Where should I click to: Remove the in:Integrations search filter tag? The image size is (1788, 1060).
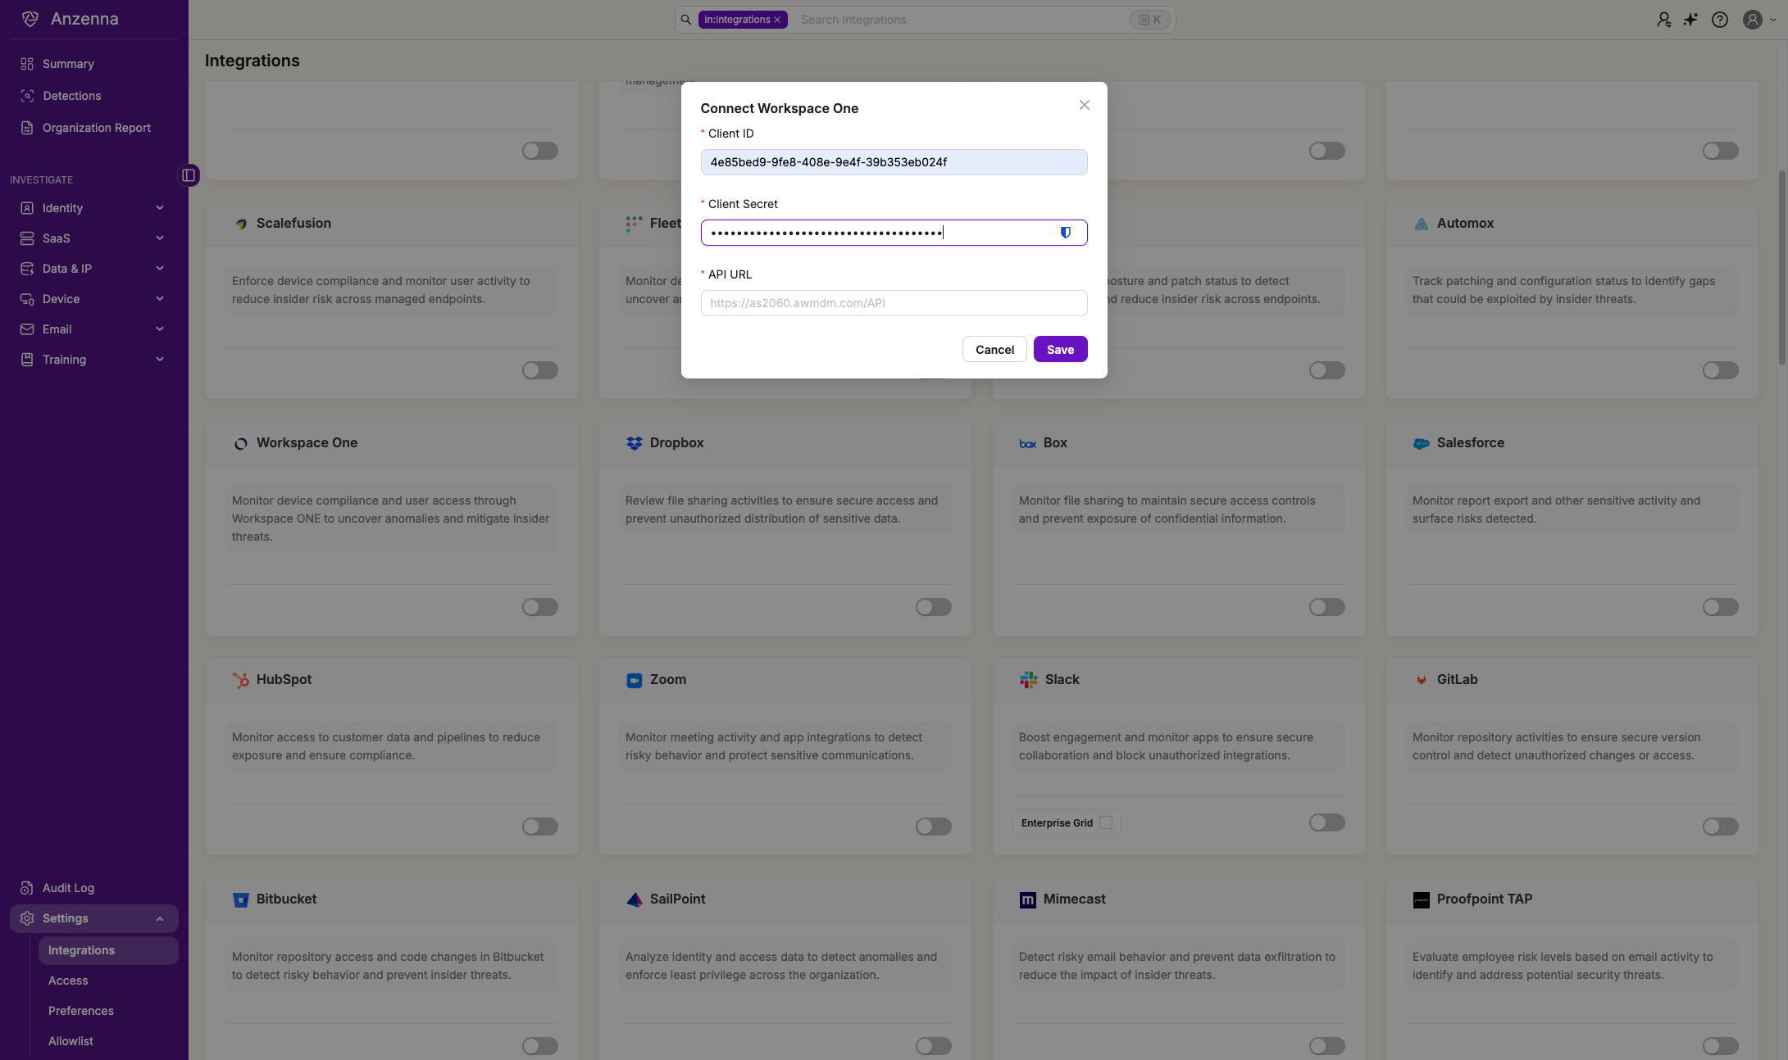777,20
